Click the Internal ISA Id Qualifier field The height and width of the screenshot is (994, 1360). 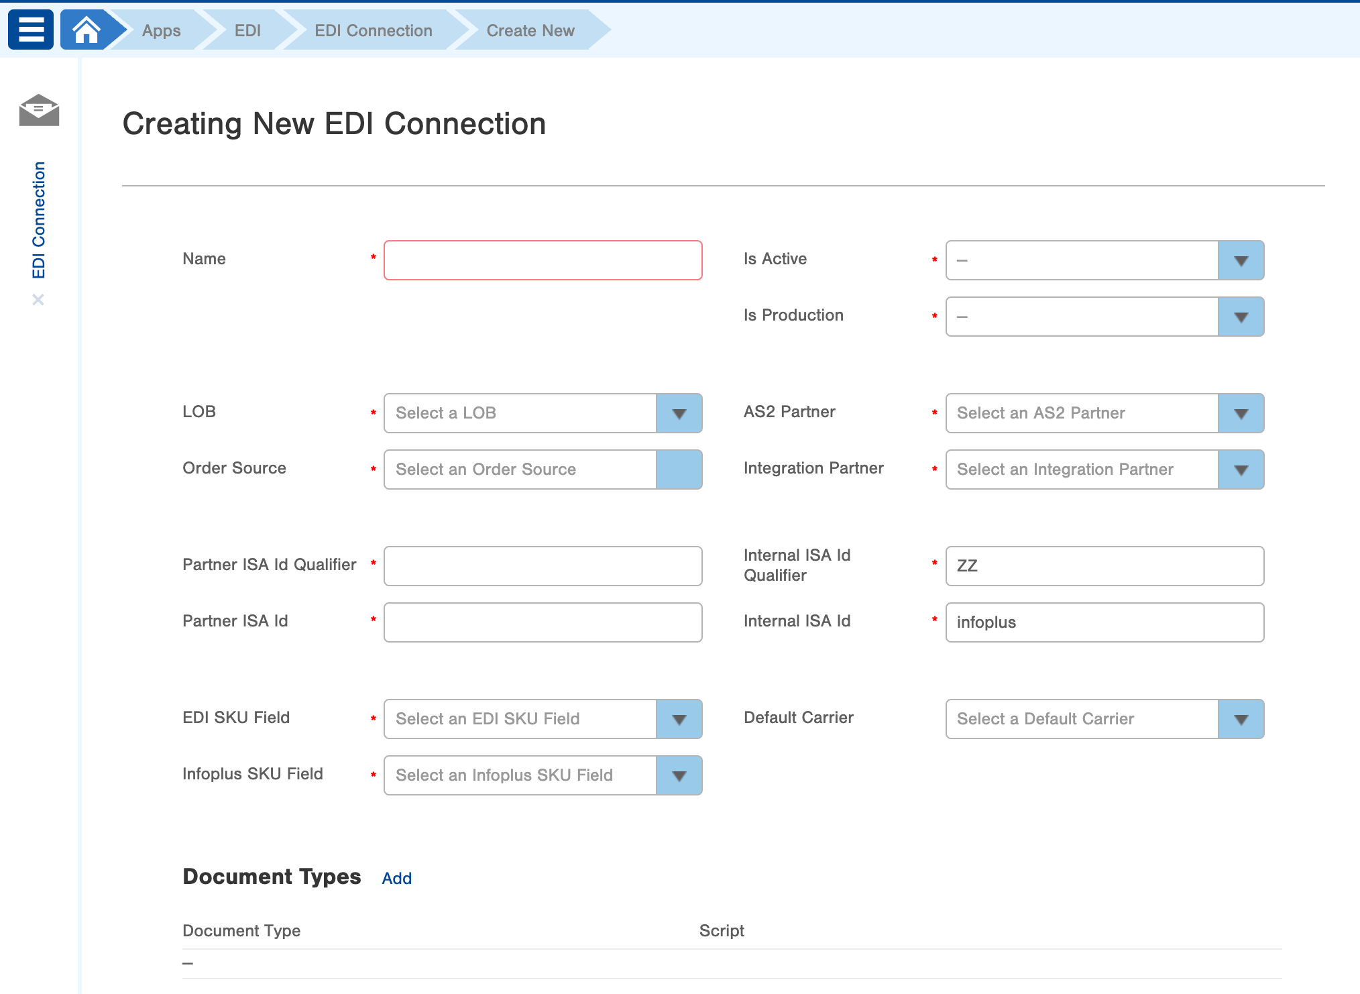tap(1104, 566)
